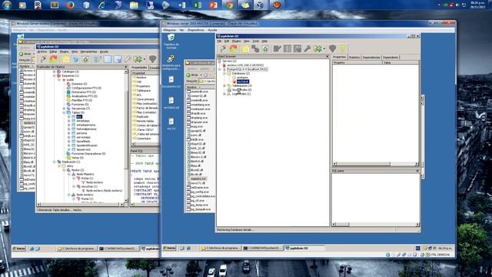The image size is (492, 277).
Task: Open the Archivo menu in esclavo pgAdmin
Action: point(42,52)
